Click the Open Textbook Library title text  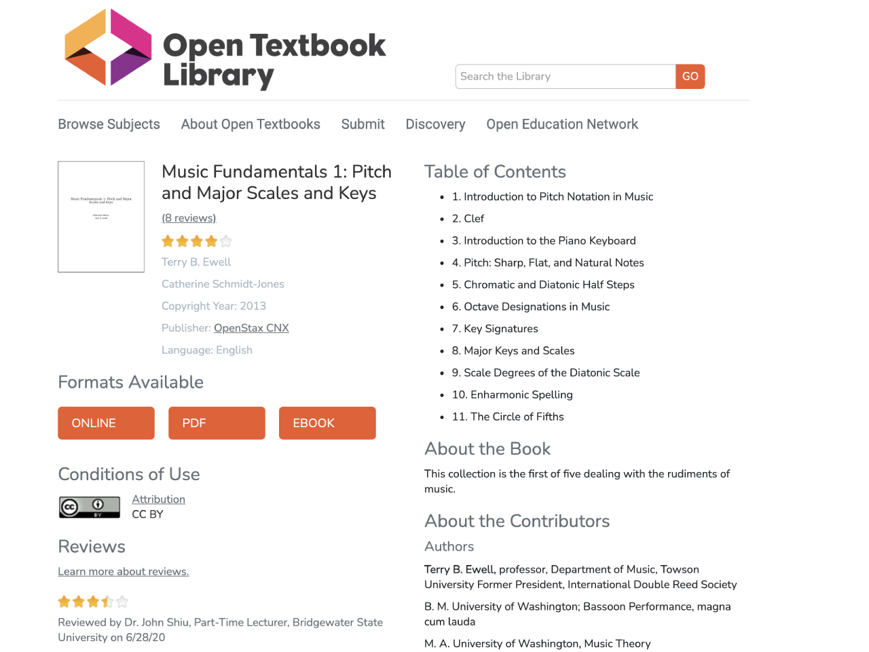point(274,60)
